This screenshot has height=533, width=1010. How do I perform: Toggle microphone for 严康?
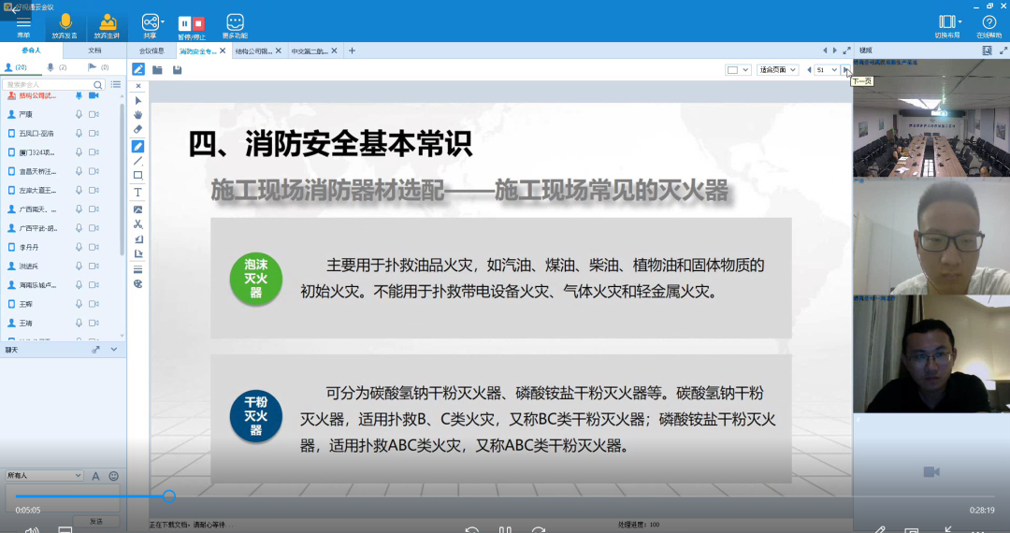pos(79,115)
